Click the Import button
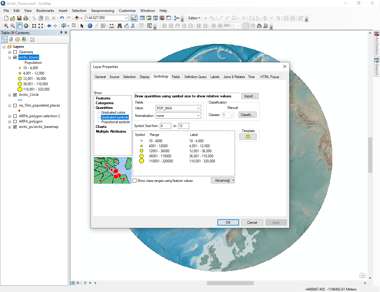The height and width of the screenshot is (292, 380). coord(250,96)
